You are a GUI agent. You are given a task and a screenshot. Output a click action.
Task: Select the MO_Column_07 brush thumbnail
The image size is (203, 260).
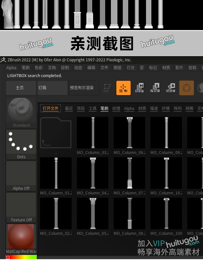coord(129,173)
